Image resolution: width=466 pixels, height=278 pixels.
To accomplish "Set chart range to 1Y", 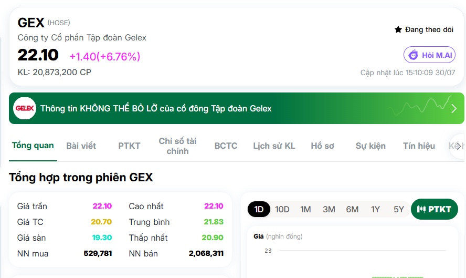I will 375,209.
